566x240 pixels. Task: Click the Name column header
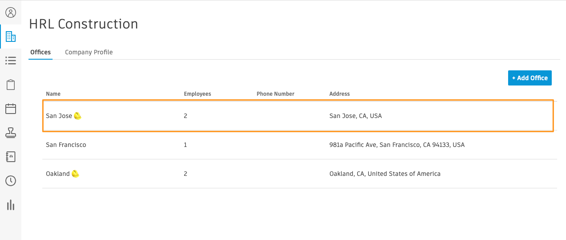(x=53, y=94)
